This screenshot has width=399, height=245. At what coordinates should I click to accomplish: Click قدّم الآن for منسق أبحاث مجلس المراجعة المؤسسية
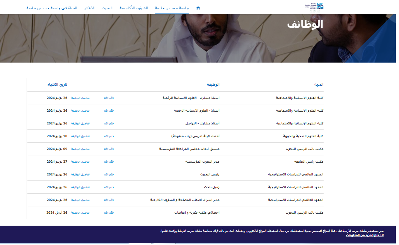pos(109,149)
